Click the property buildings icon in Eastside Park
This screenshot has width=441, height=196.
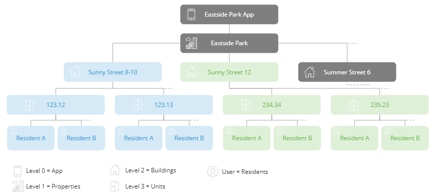[191, 43]
